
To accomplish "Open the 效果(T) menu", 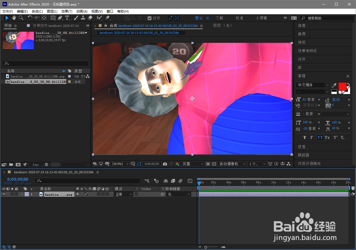I will (67, 11).
